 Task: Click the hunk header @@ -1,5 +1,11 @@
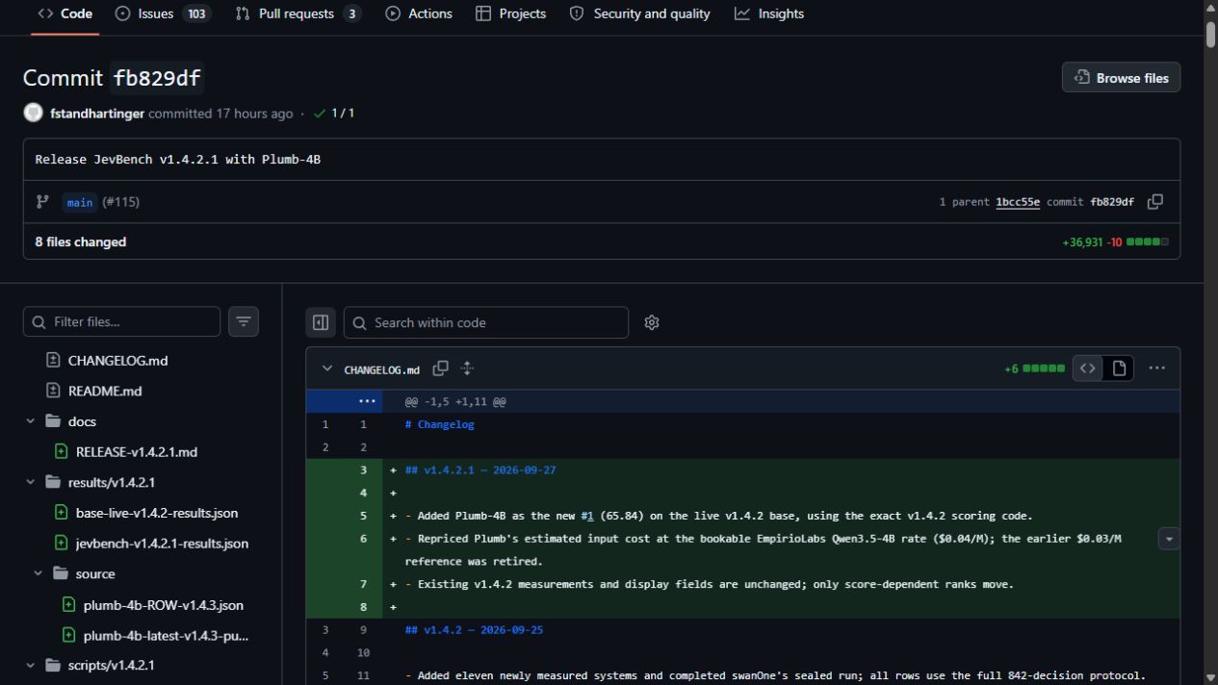pos(455,401)
